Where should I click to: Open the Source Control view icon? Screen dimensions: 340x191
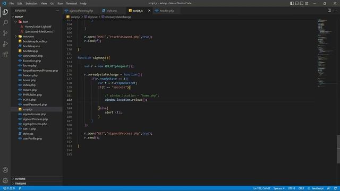tap(5, 33)
